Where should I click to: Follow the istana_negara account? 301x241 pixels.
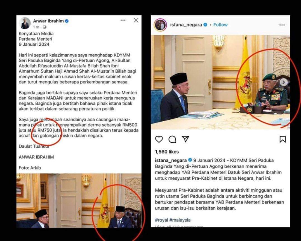(x=220, y=25)
